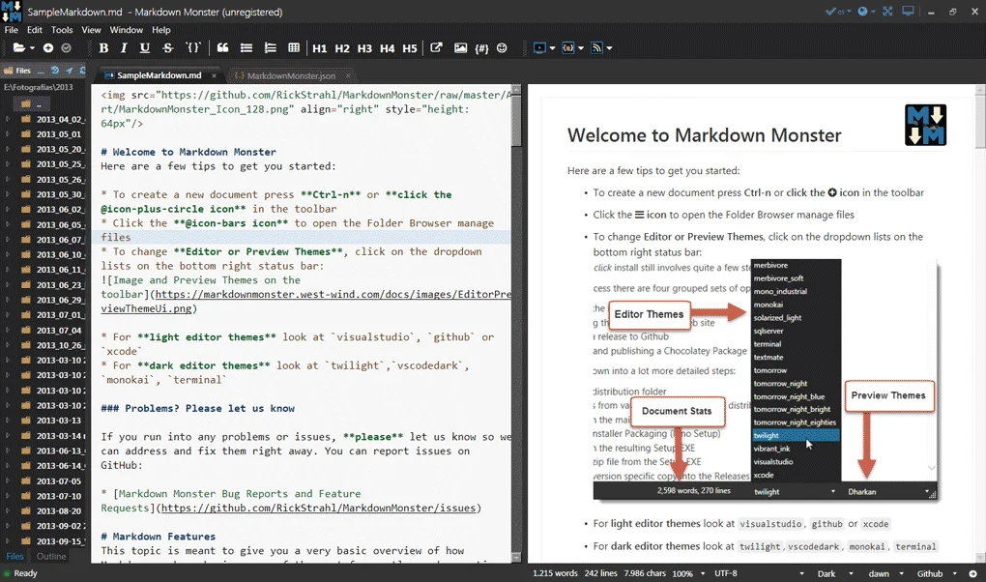This screenshot has height=582, width=986.
Task: Switch to the MarkdownMonster.json tab
Action: [x=289, y=74]
